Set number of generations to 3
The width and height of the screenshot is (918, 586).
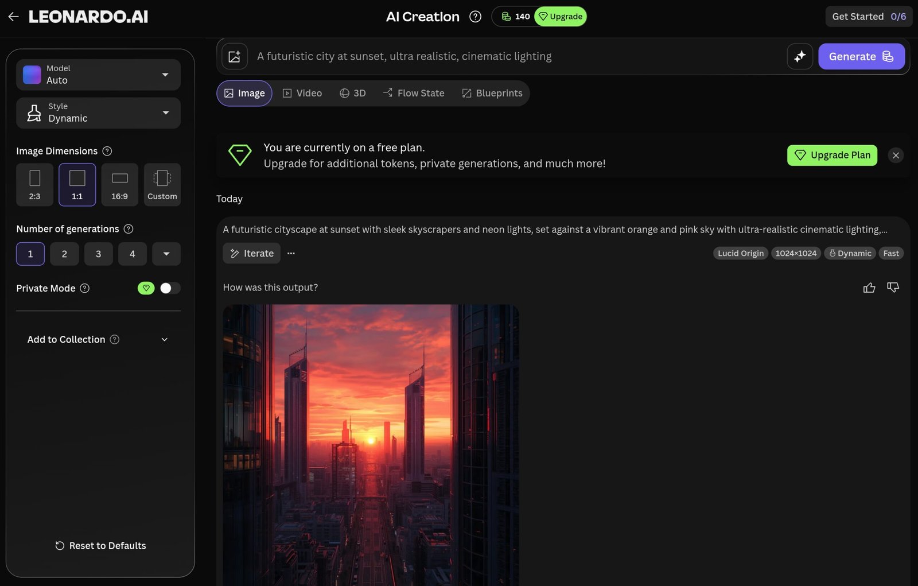pos(99,254)
